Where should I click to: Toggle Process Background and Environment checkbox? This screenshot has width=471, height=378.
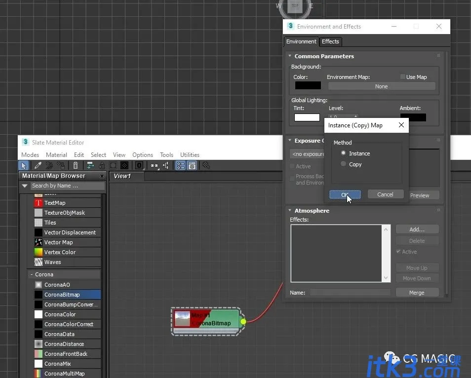(292, 179)
